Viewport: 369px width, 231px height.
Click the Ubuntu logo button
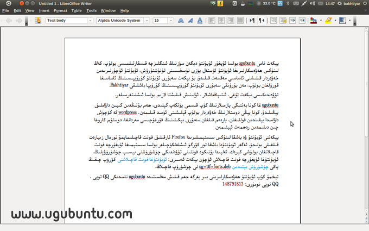click(x=9, y=4)
